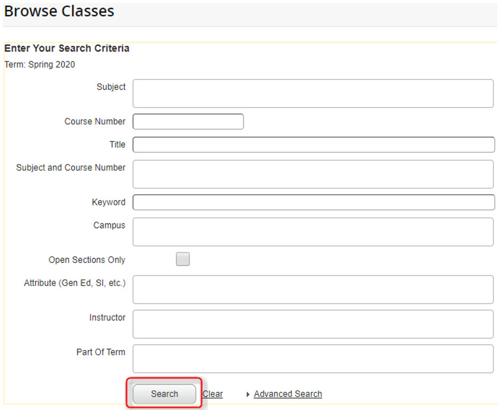
Task: Click the Instructor label text
Action: [107, 318]
